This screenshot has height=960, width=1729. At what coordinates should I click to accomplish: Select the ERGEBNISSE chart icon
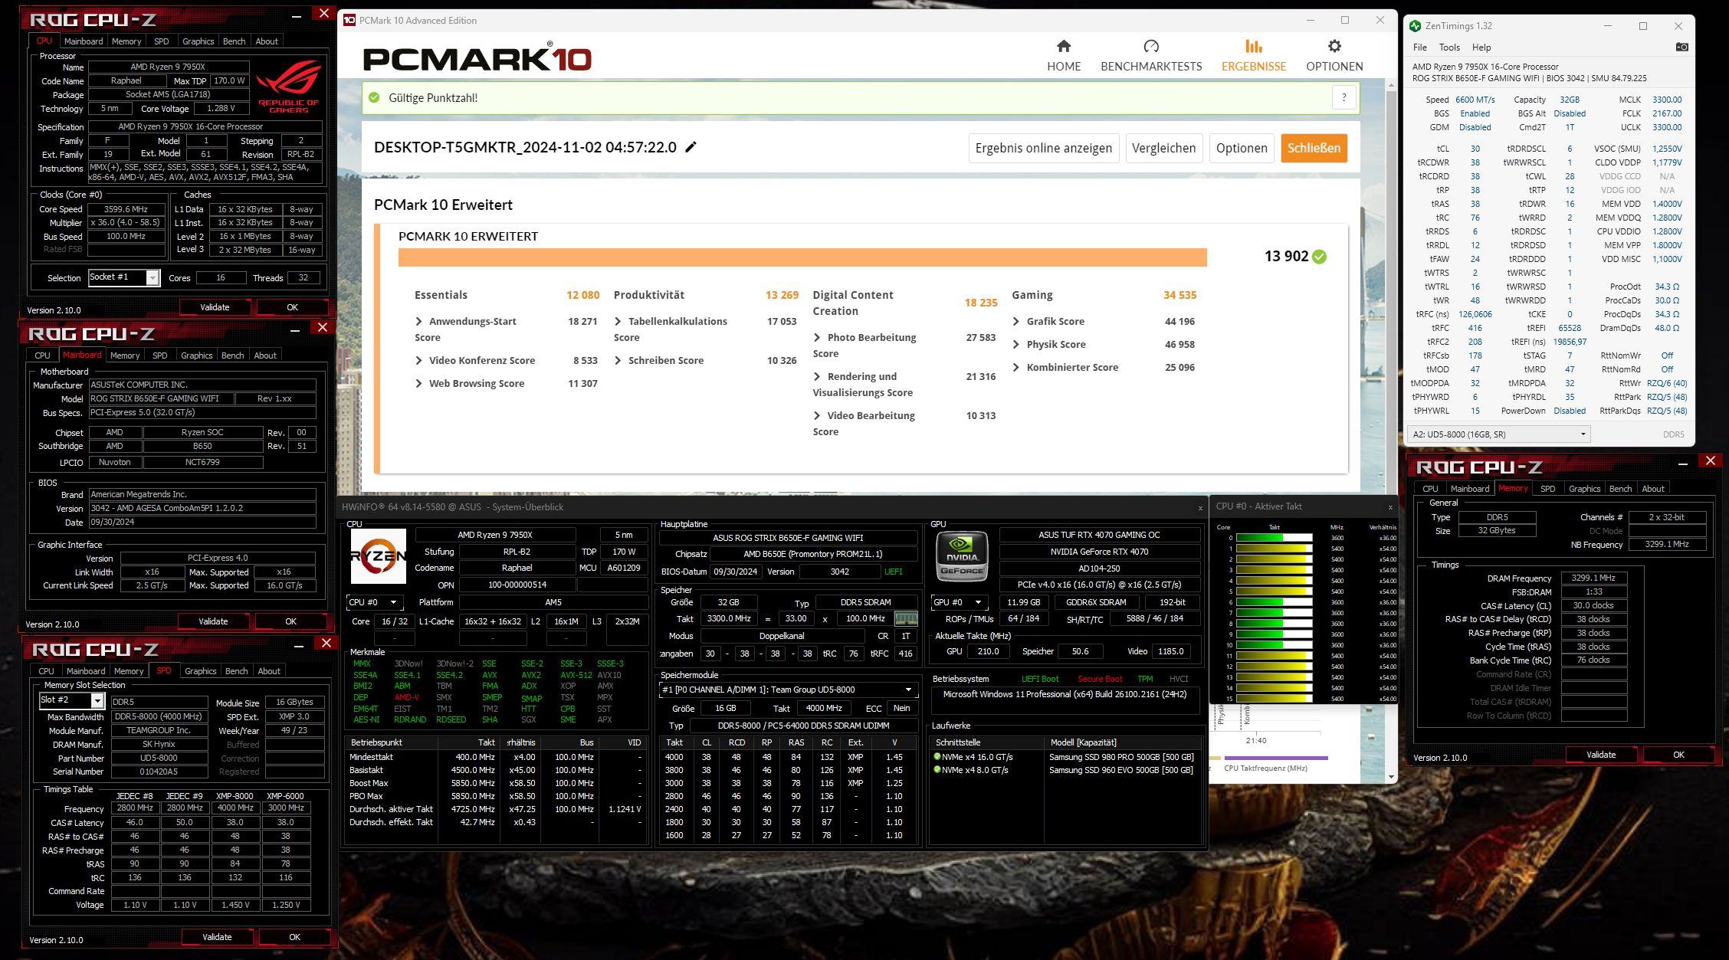pyautogui.click(x=1254, y=46)
